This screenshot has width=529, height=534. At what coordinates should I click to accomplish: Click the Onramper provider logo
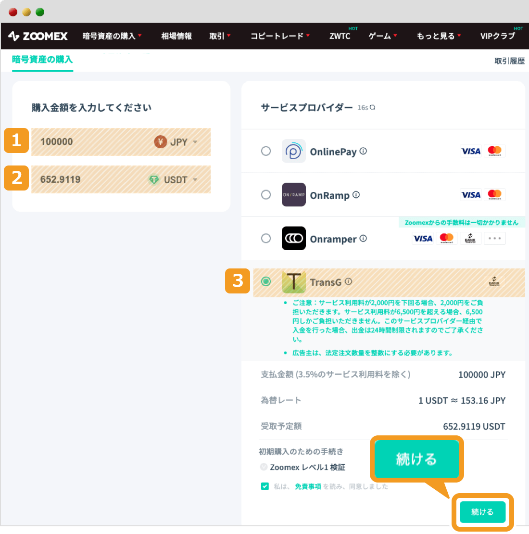293,239
